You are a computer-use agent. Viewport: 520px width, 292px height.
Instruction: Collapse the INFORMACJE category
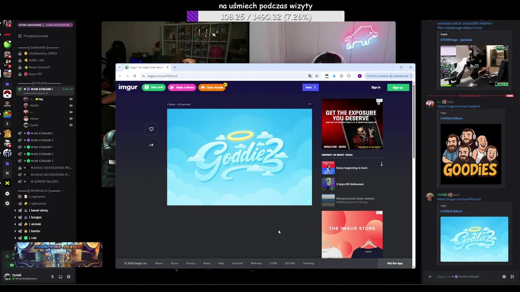(39, 191)
